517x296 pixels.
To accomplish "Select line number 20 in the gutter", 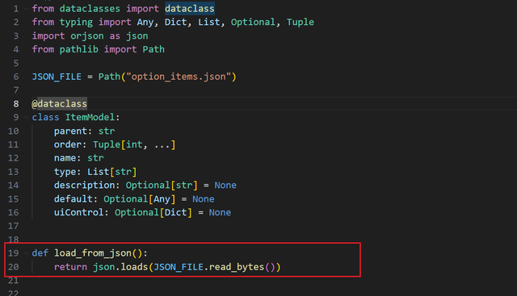I will click(x=13, y=267).
